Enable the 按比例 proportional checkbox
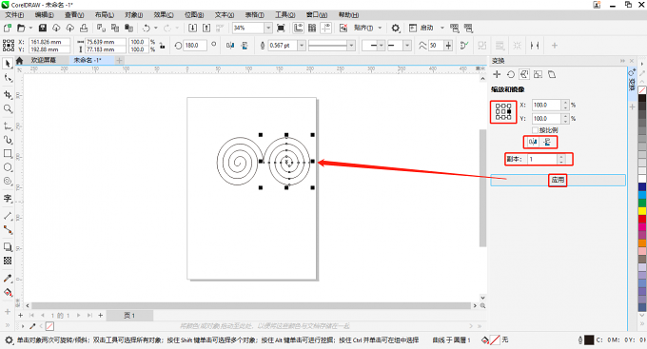647x349 pixels. click(535, 130)
